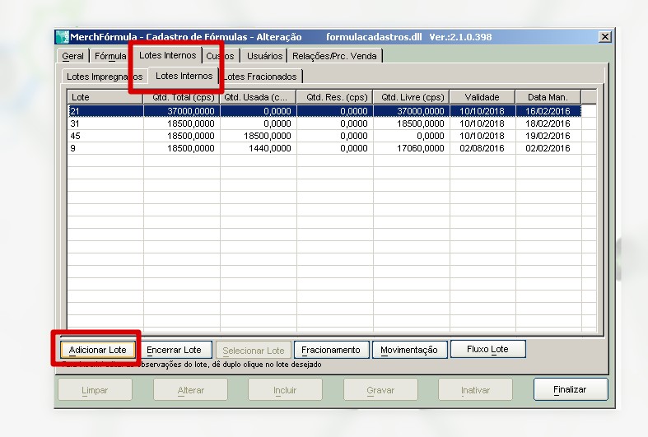Viewport: 648px width, 437px height.
Task: Open the Fluxo Lote view
Action: point(487,349)
